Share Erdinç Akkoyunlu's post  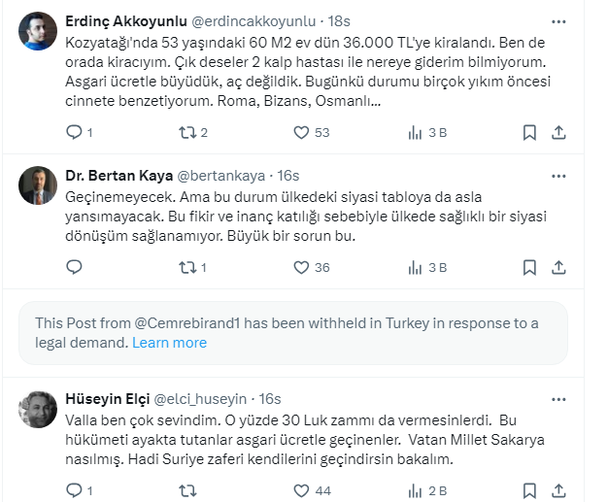558,132
